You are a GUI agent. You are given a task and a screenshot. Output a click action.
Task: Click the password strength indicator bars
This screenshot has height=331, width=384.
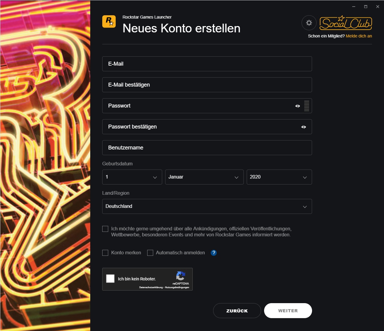[x=306, y=106]
